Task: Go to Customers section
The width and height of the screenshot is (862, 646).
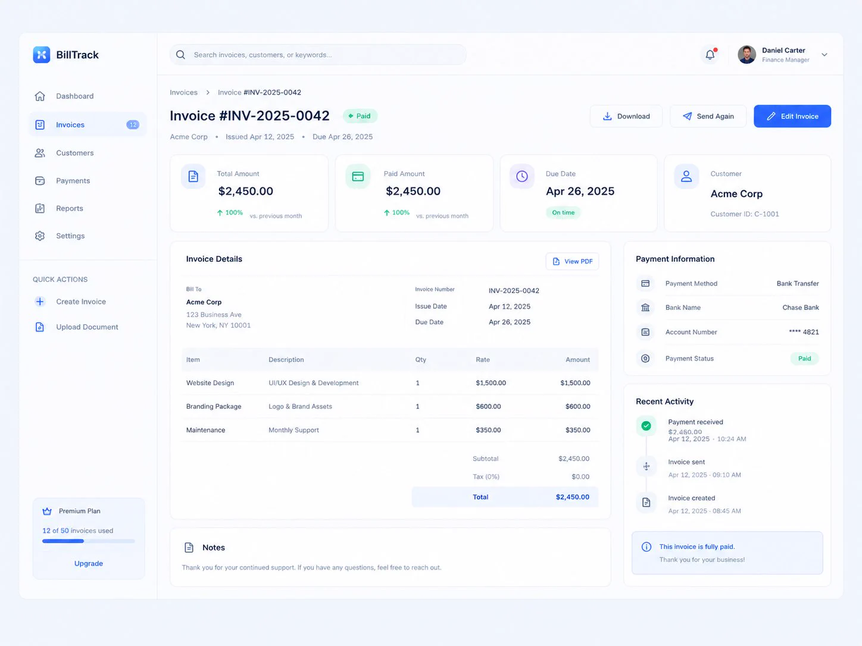Action: pos(88,153)
